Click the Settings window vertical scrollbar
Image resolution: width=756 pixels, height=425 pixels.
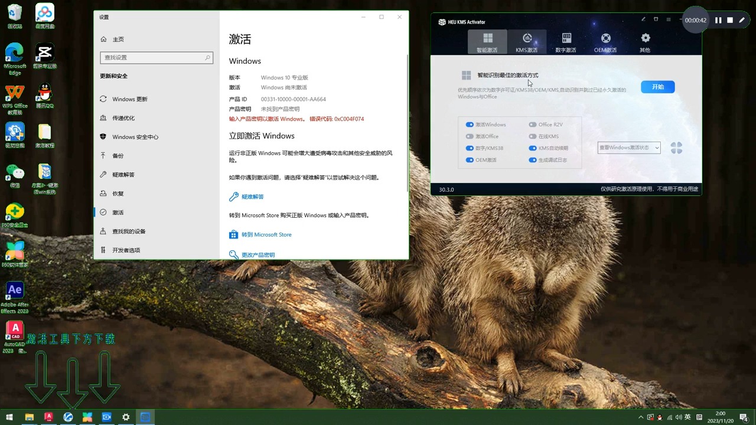click(x=407, y=124)
